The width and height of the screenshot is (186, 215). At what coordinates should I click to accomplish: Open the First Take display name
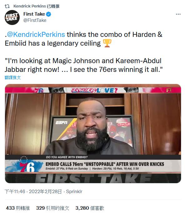point(34,14)
